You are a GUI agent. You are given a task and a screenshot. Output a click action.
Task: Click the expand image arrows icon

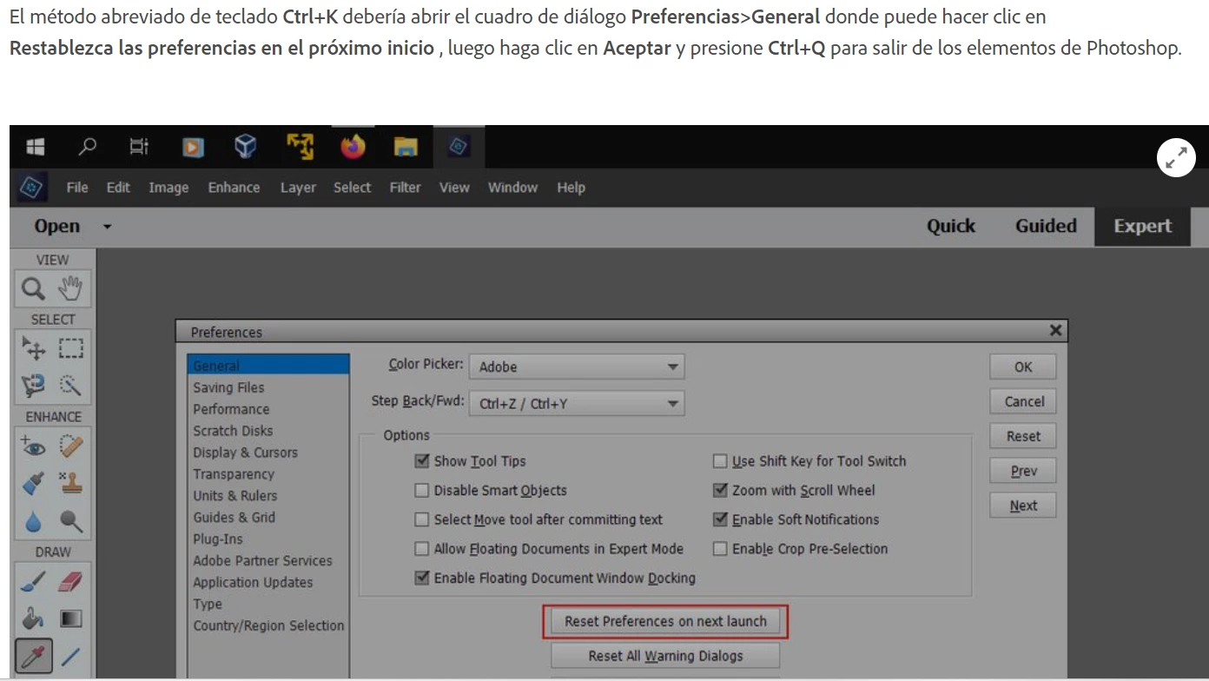point(1176,158)
